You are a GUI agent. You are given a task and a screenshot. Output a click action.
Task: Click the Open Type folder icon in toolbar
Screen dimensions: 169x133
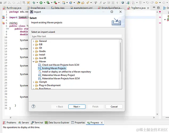coord(79,3)
